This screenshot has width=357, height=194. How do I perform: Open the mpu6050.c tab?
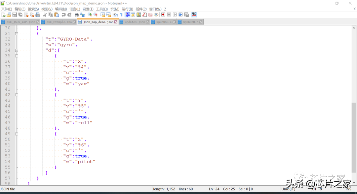tap(163, 22)
